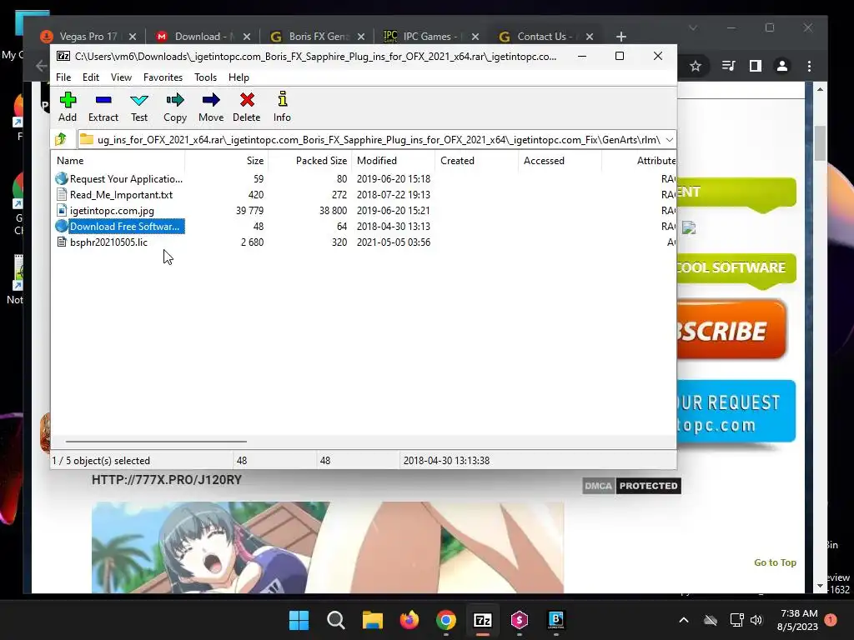Click the globe icon of Request Your Application
The width and height of the screenshot is (854, 640).
62,178
